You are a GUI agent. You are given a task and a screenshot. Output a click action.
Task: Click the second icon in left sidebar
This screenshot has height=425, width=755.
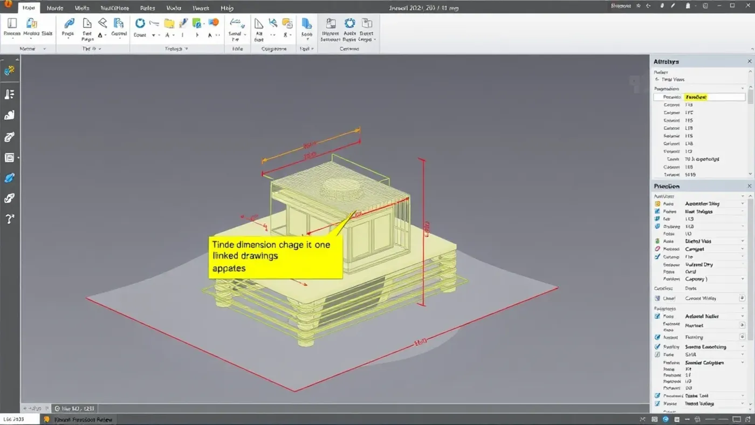[x=9, y=94]
